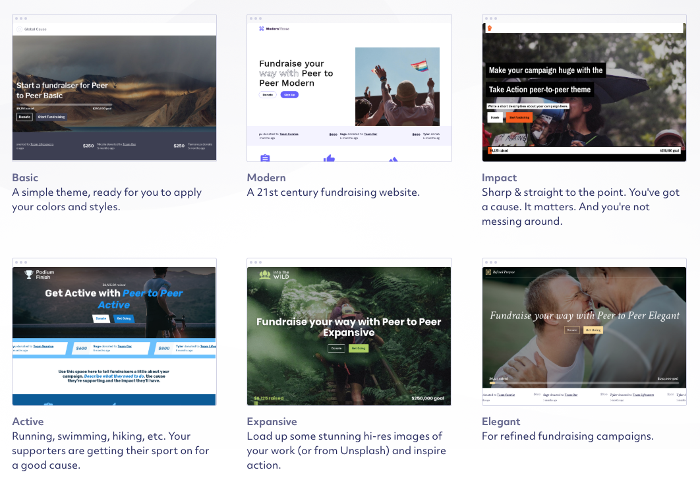Click the Refined Purpose logo in Elegant preview
This screenshot has width=700, height=495.
pyautogui.click(x=500, y=272)
